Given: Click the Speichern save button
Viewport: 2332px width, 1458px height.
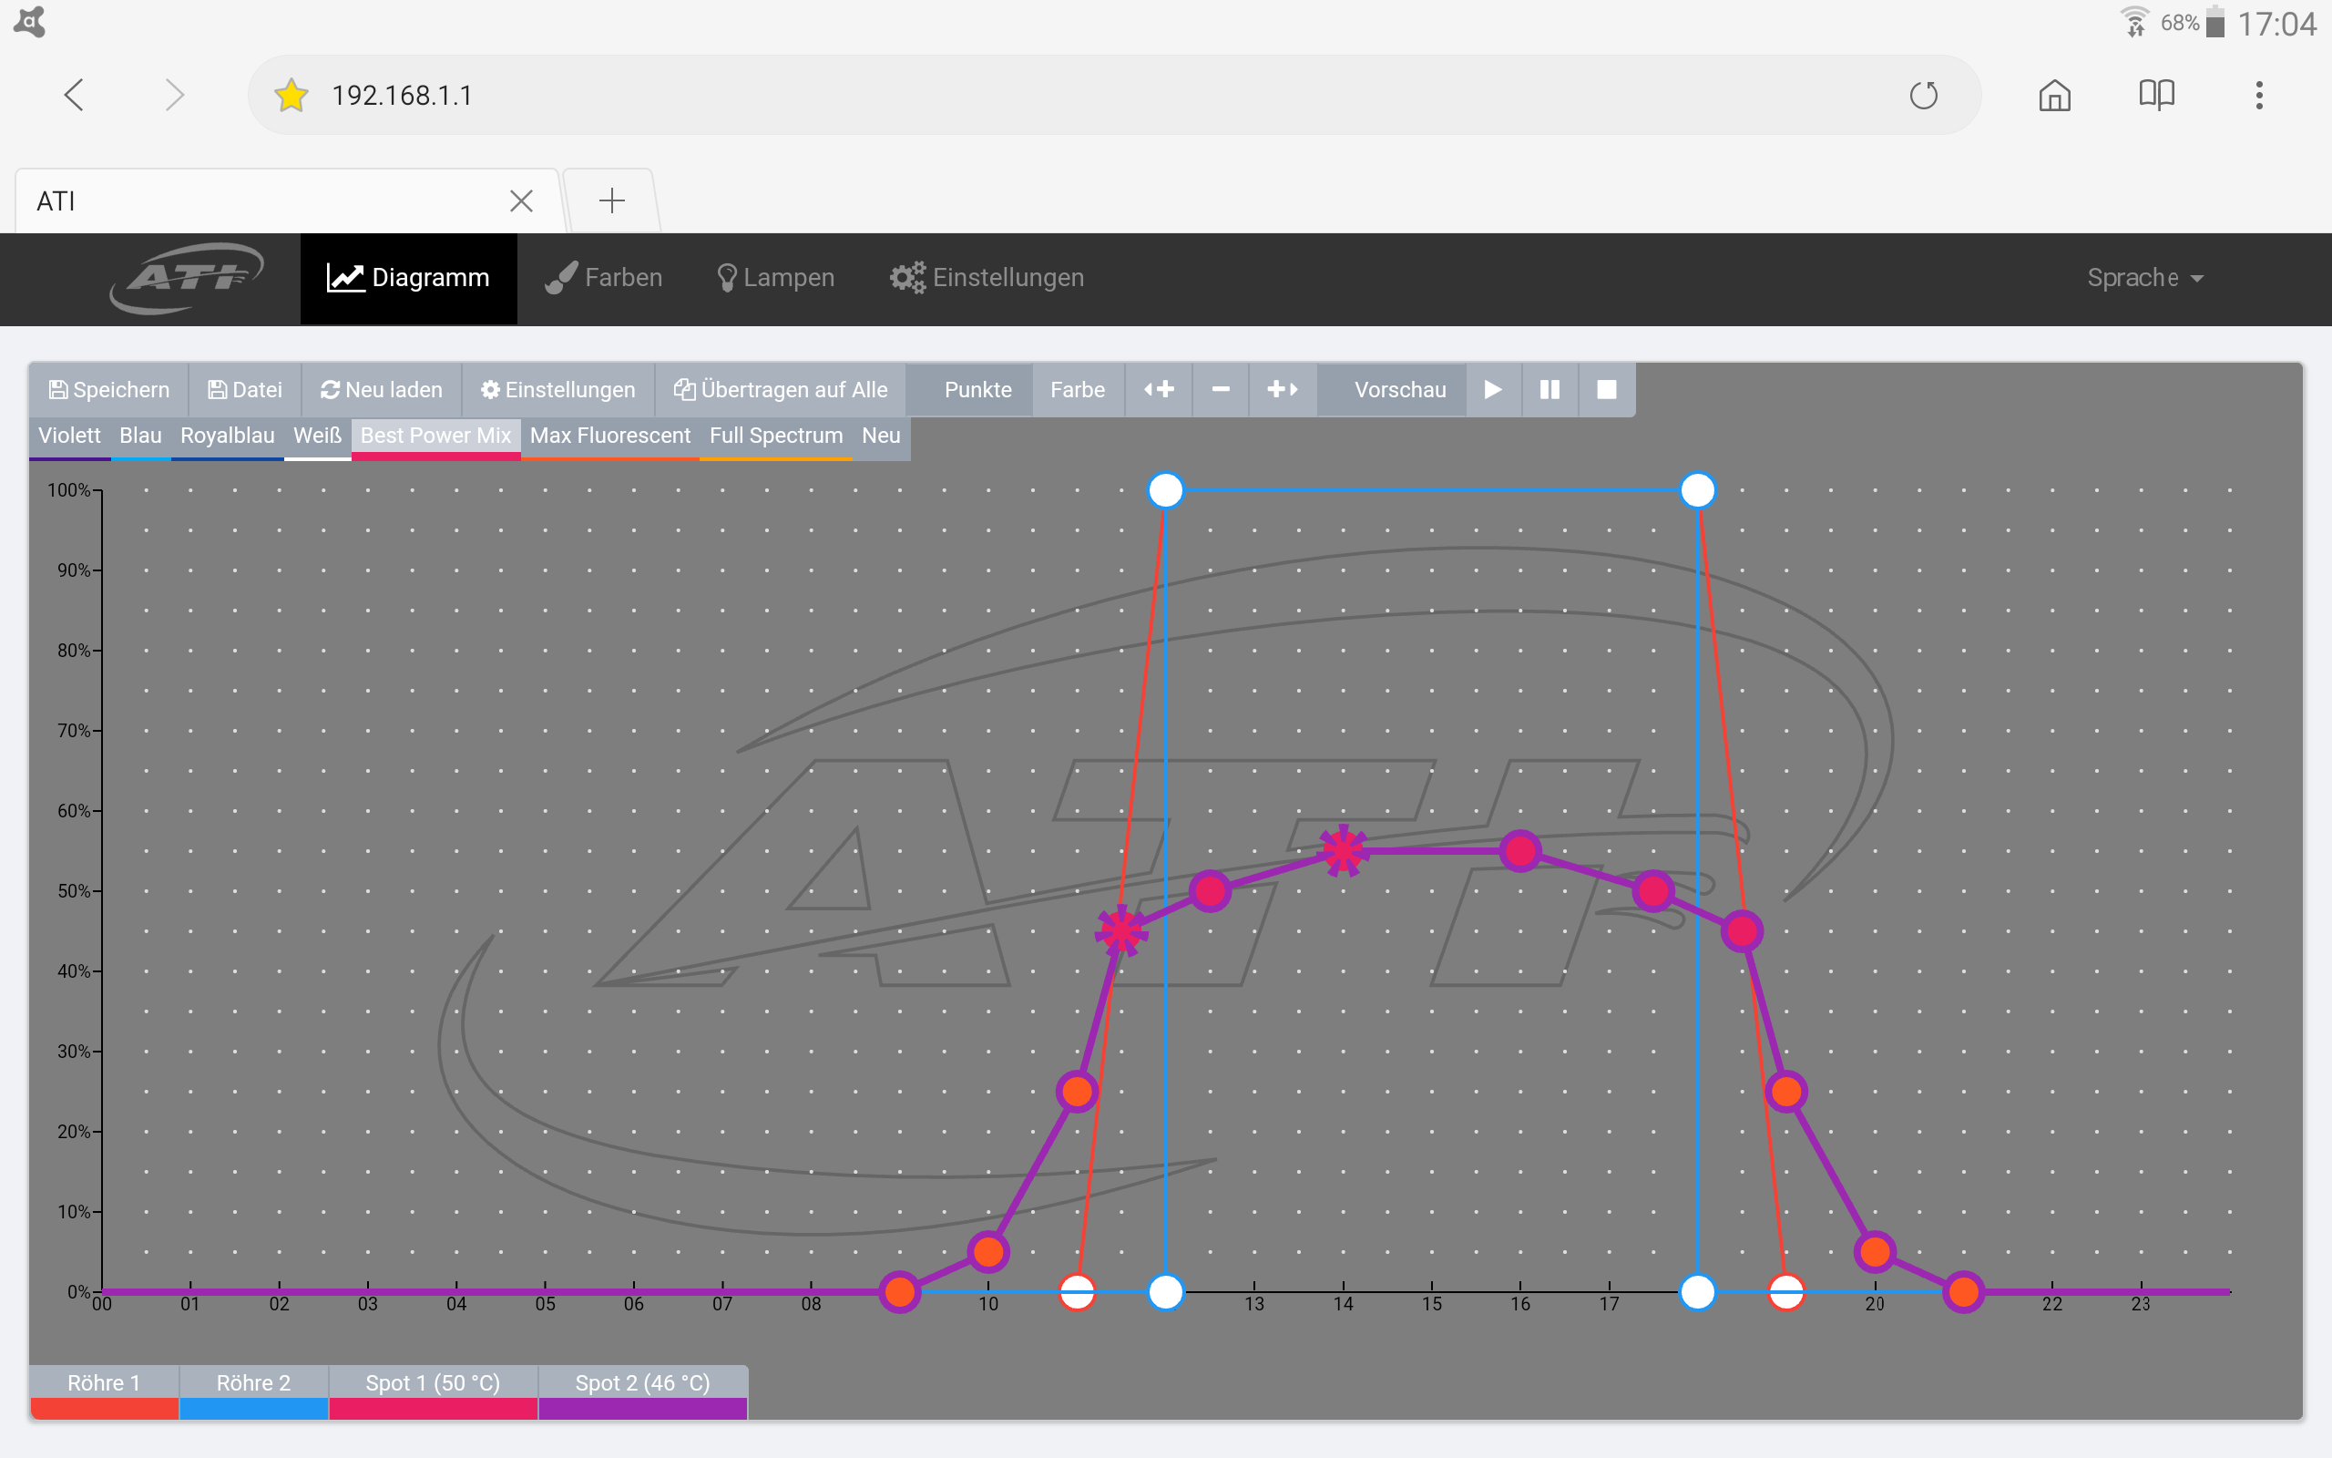Looking at the screenshot, I should [x=109, y=390].
